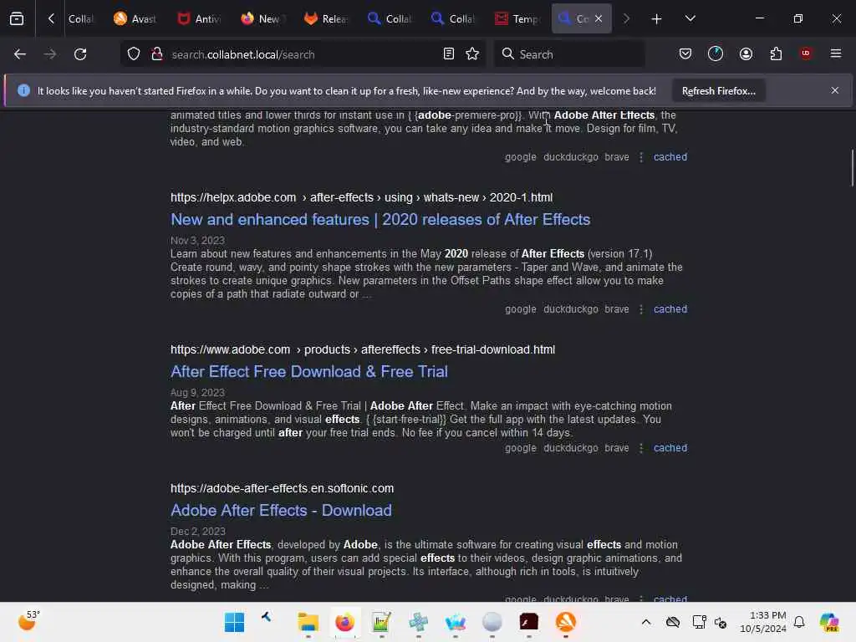Viewport: 856px width, 642px height.
Task: Open Windows Start menu
Action: coord(235,622)
